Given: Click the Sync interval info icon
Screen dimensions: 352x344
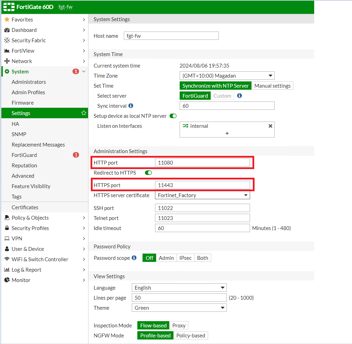Looking at the screenshot, I should coord(131,106).
